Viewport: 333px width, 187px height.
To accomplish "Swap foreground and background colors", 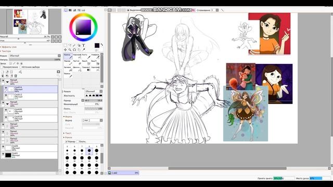I will pyautogui.click(x=102, y=45).
